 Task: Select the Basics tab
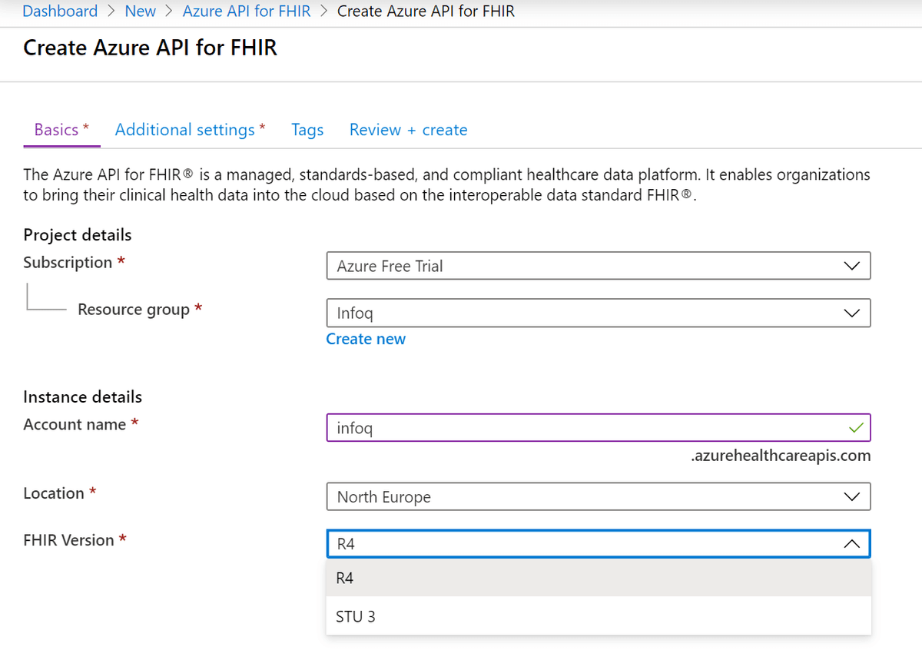pyautogui.click(x=61, y=130)
